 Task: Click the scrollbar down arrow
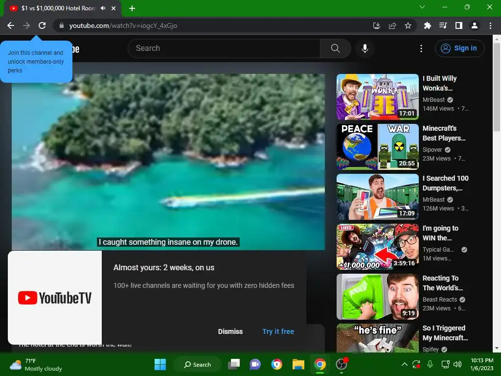pos(497,348)
